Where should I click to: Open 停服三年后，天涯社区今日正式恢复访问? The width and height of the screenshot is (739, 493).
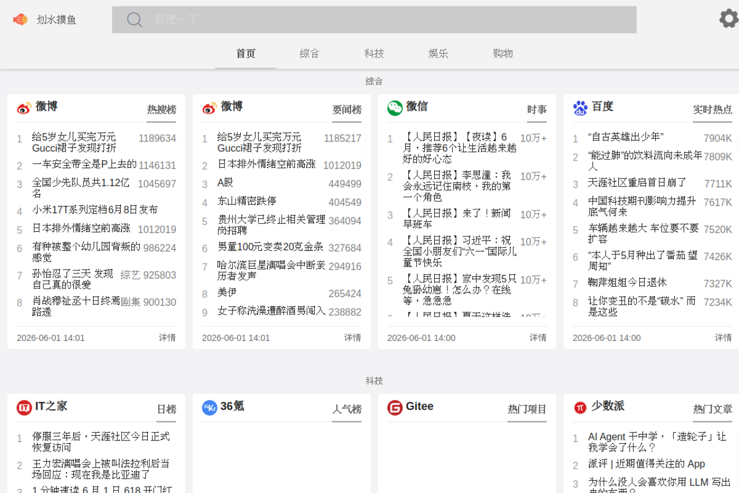pyautogui.click(x=101, y=442)
